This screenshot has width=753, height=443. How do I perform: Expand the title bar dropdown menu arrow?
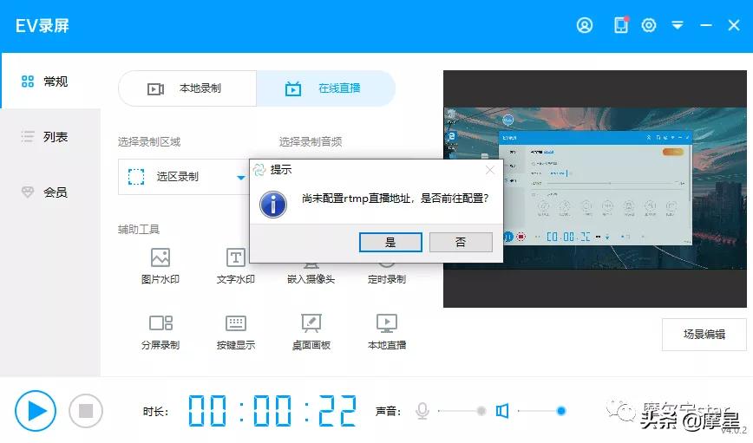click(x=678, y=25)
